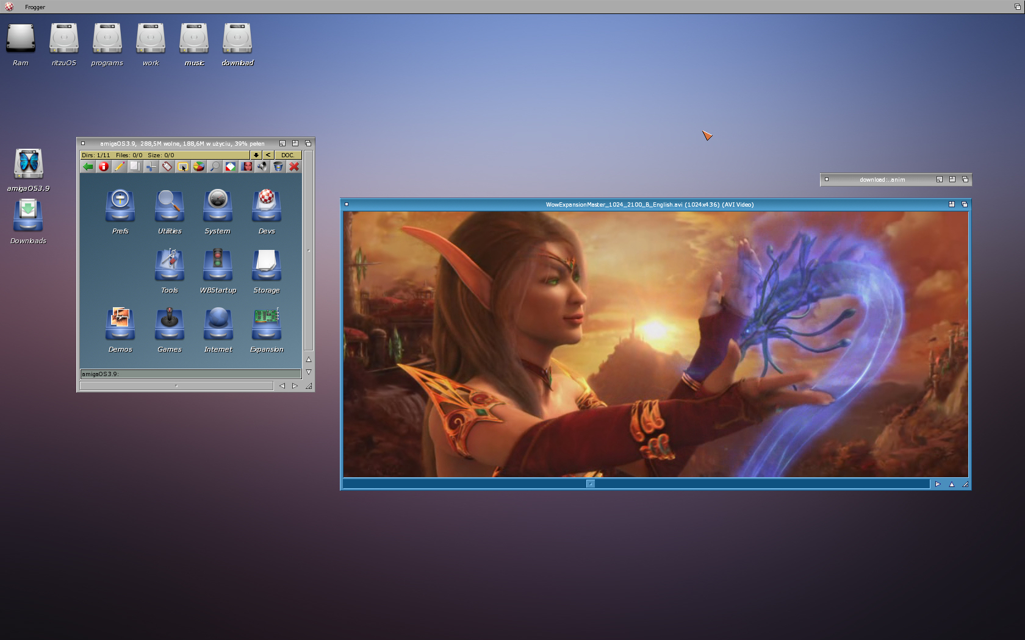Select the amigaOS3.9 butterfly desktop icon

(x=29, y=170)
